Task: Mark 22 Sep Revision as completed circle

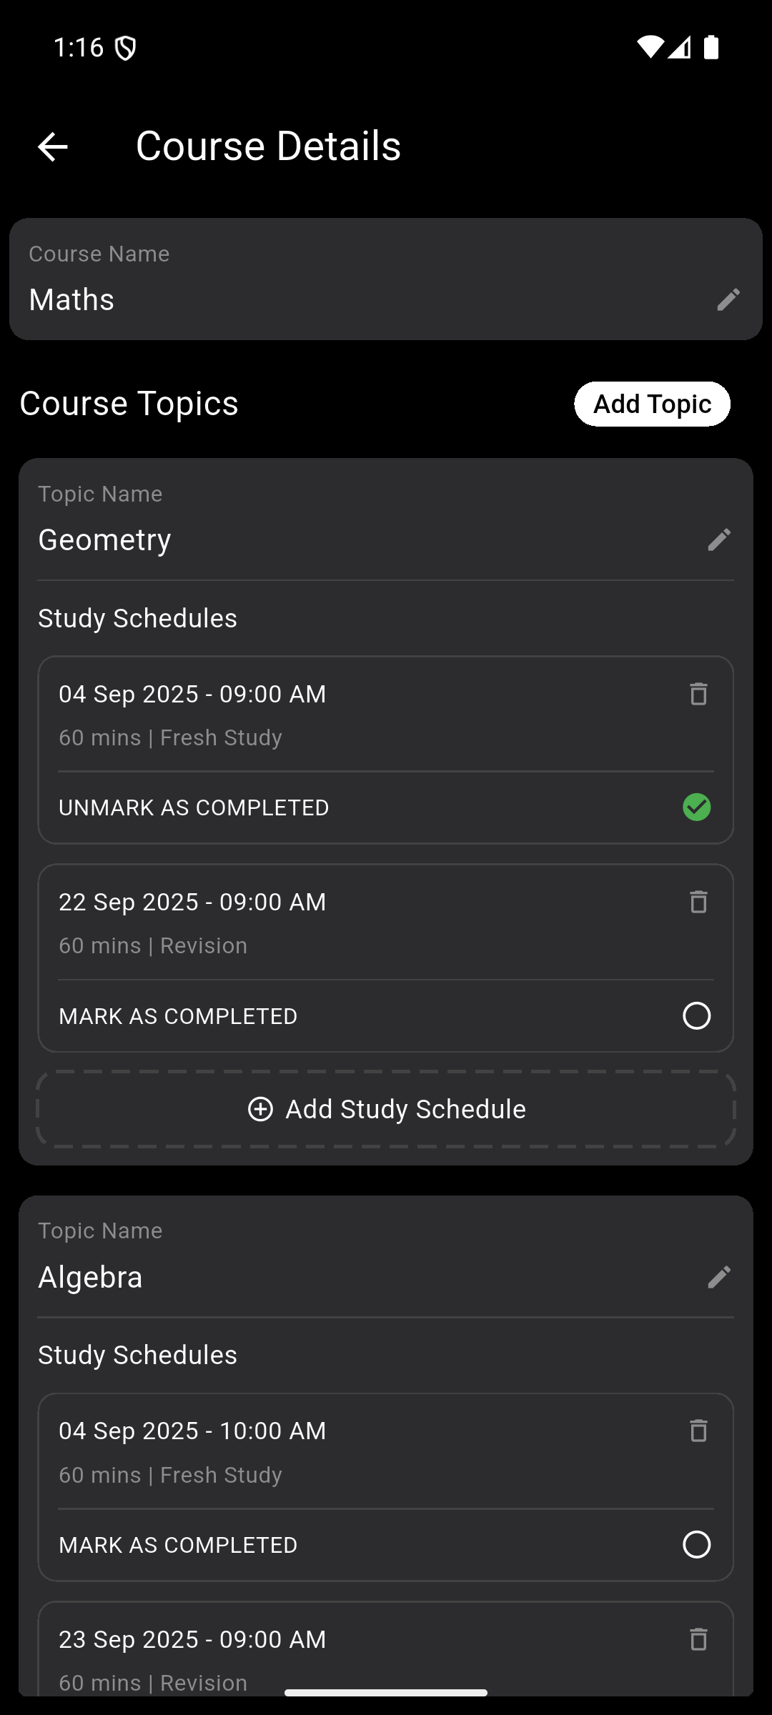Action: 697,1015
